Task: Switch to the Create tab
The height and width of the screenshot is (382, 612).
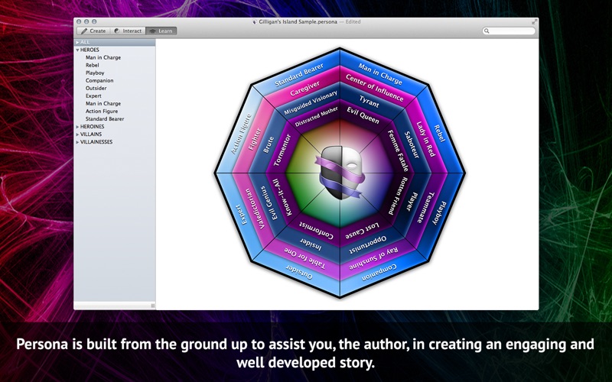Action: tap(93, 31)
